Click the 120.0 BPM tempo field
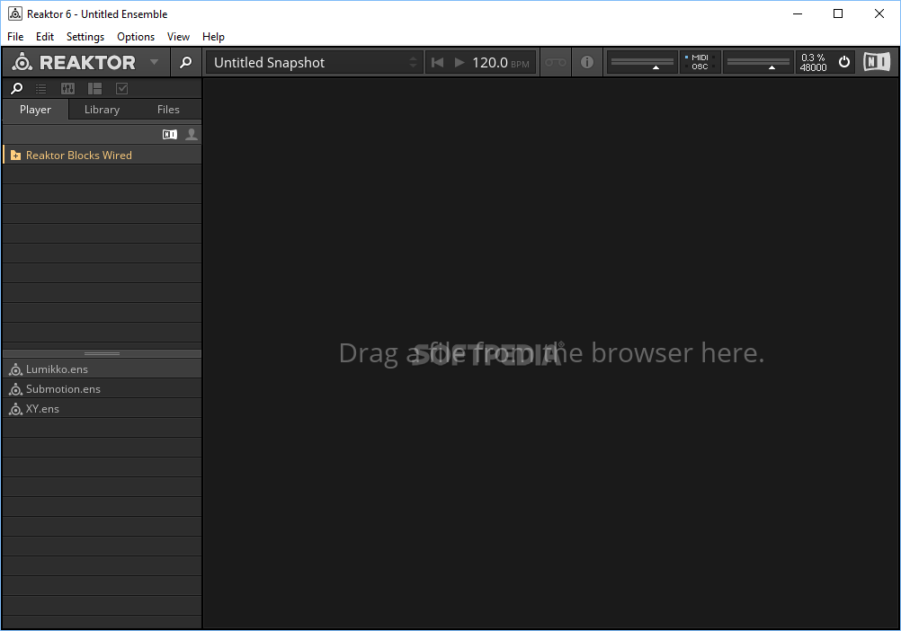Image resolution: width=901 pixels, height=631 pixels. 501,63
